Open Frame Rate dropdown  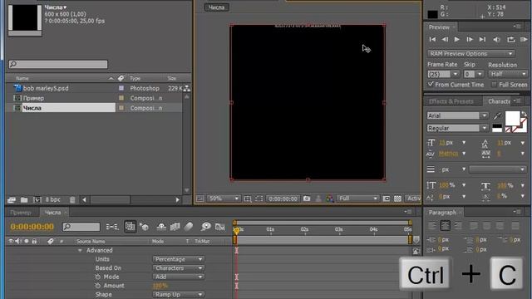coord(456,74)
